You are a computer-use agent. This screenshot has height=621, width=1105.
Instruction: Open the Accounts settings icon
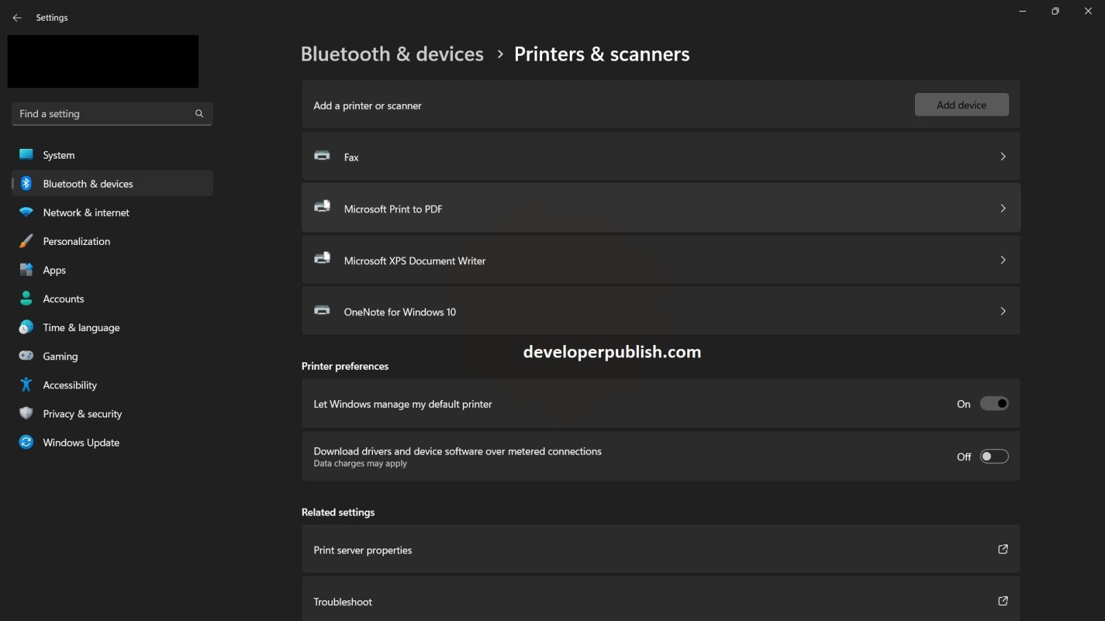point(26,298)
